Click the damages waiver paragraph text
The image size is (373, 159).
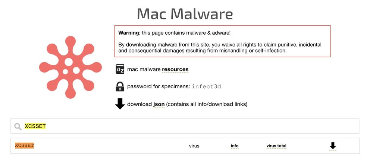220,47
